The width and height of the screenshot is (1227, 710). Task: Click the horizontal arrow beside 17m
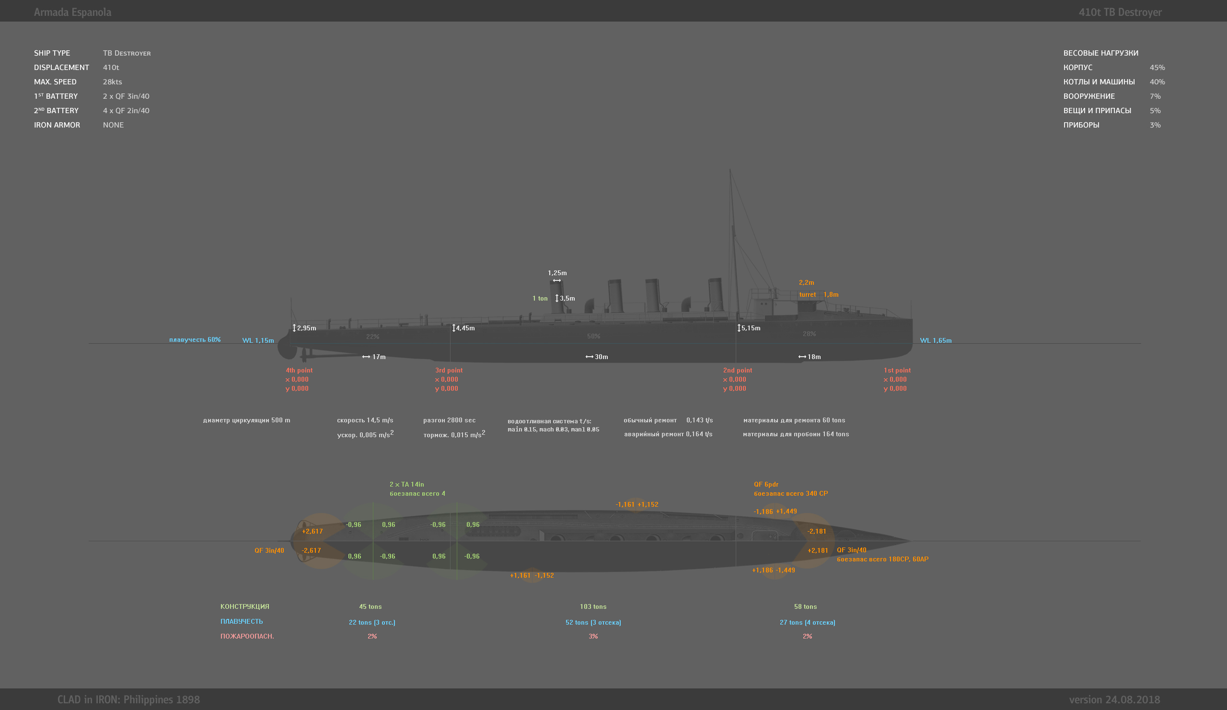point(366,357)
